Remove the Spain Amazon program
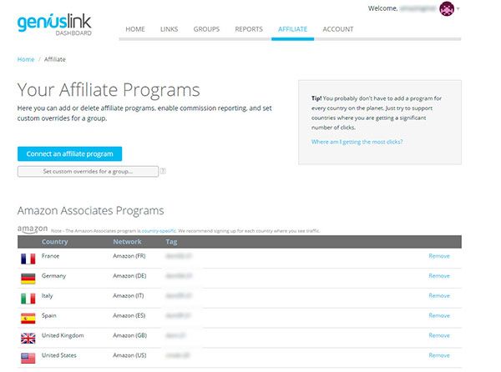Screen dimensions: 501x372 (439, 315)
